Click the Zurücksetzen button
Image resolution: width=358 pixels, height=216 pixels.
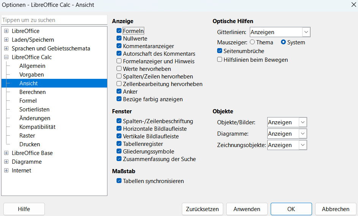[202, 209]
